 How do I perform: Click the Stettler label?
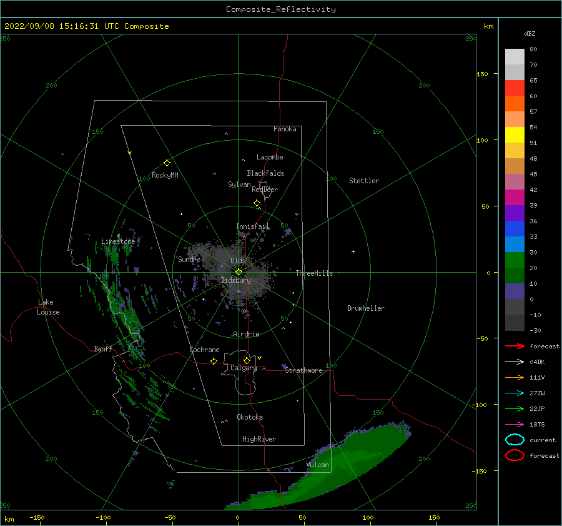pos(364,181)
